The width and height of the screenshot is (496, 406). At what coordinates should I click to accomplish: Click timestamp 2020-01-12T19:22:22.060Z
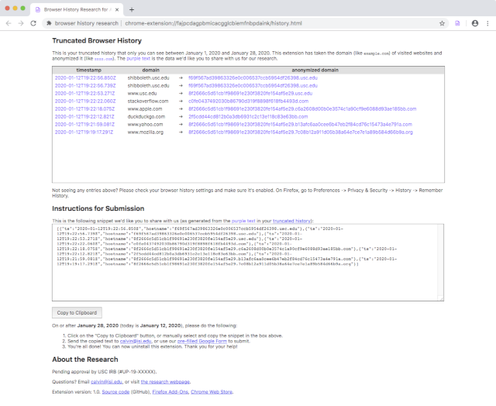85,101
